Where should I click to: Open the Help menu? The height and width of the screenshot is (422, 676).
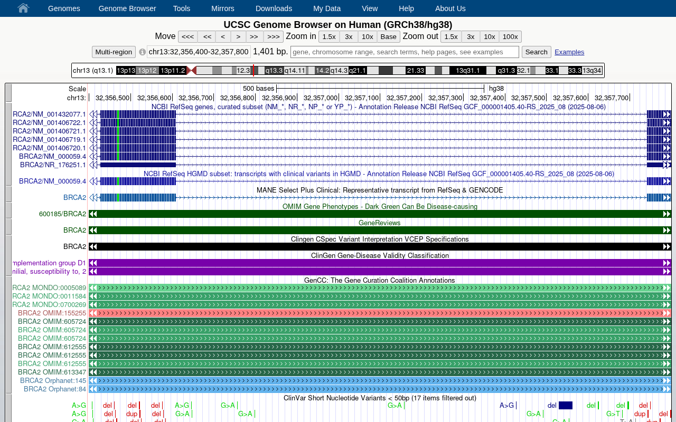[407, 8]
